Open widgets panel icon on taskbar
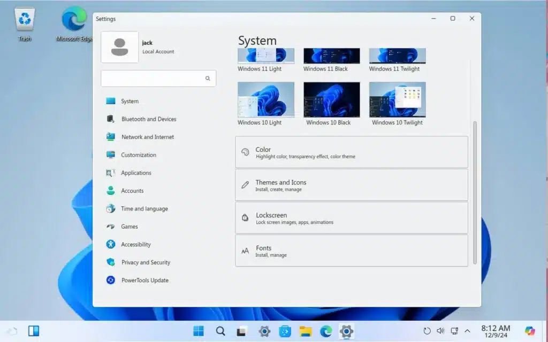The height and width of the screenshot is (342, 548). (34, 331)
